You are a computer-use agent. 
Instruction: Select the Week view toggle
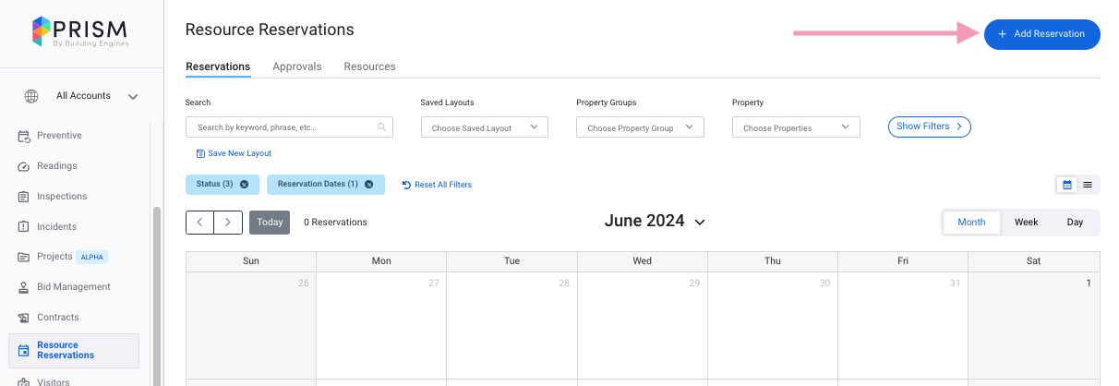1026,223
